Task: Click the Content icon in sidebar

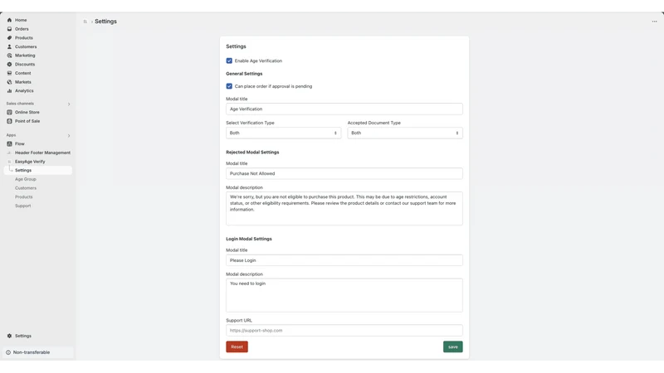Action: 9,73
